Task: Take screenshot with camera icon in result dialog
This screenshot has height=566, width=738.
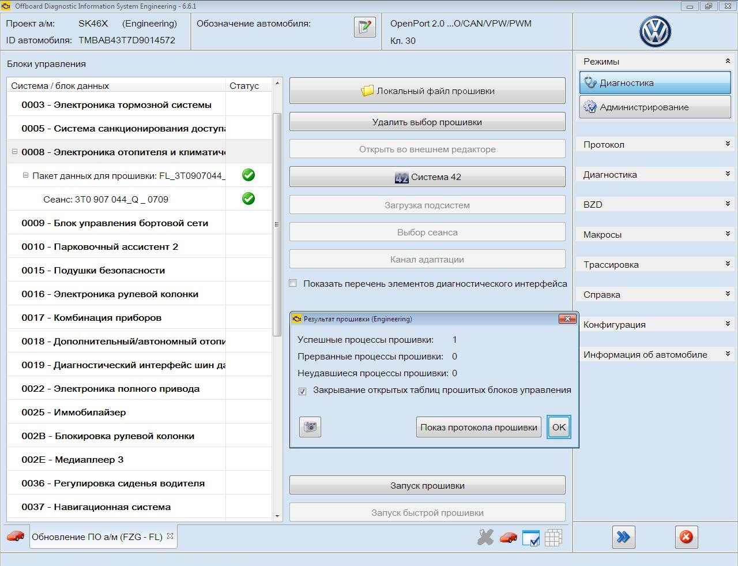Action: pos(310,427)
